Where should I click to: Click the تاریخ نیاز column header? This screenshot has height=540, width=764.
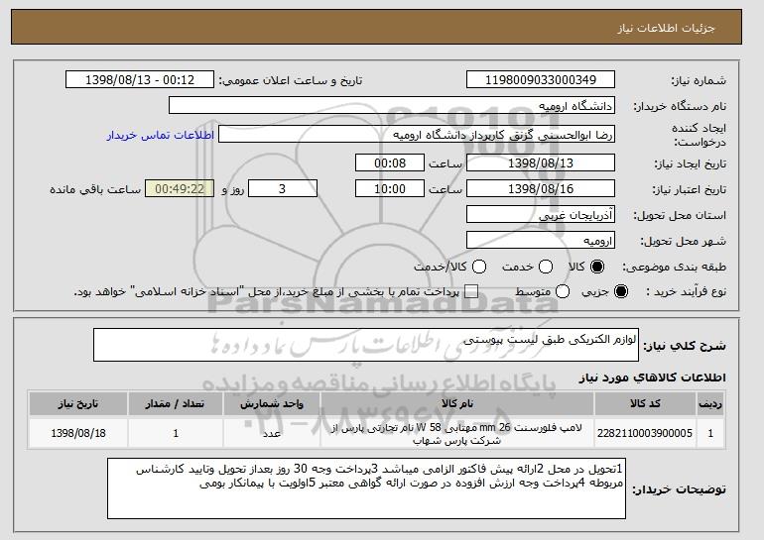pos(78,404)
